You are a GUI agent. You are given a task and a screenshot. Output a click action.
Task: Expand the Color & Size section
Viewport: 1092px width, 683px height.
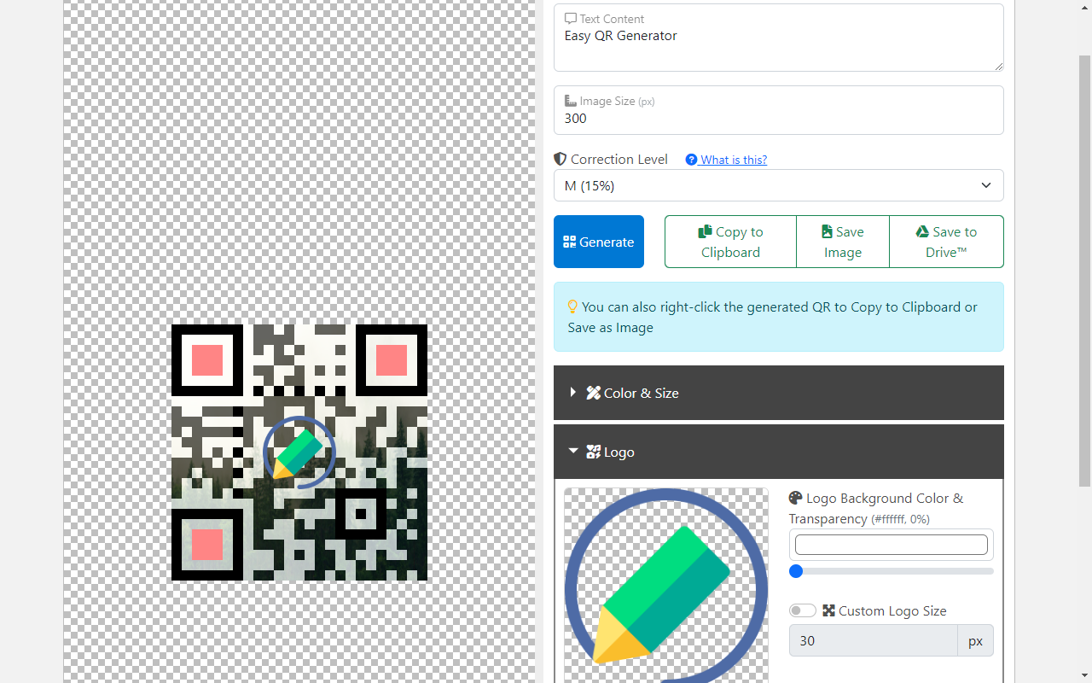[778, 393]
